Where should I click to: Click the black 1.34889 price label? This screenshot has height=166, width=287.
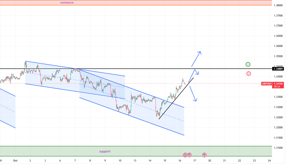click(278, 69)
